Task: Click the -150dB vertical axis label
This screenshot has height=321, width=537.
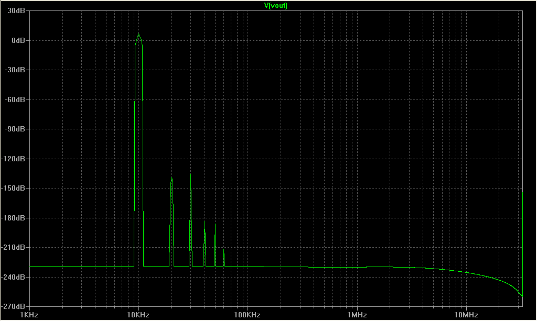Action: 13,188
